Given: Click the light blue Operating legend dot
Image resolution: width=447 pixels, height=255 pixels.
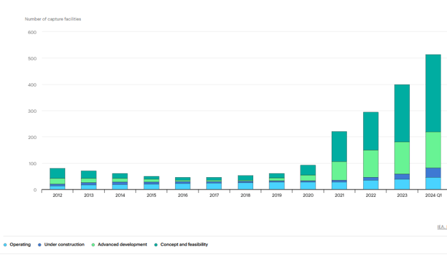Looking at the screenshot, I should [x=5, y=245].
